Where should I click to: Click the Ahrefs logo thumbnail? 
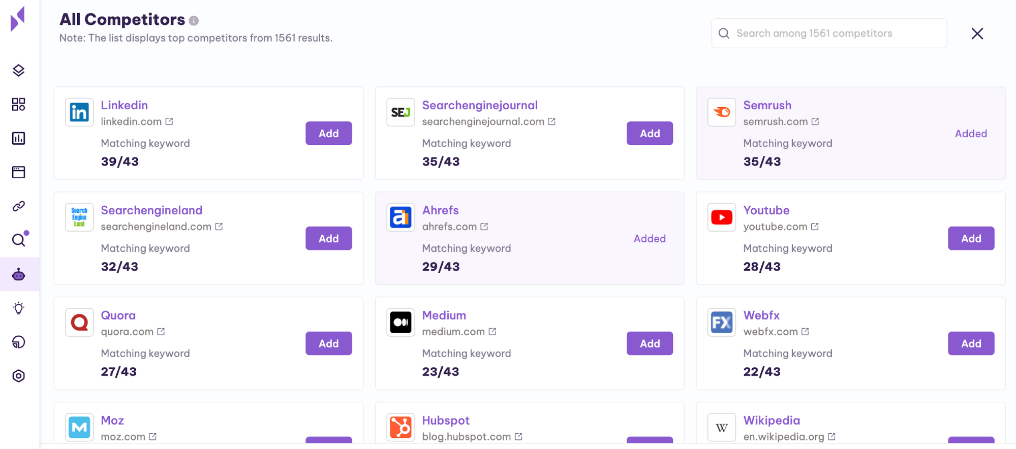(401, 217)
